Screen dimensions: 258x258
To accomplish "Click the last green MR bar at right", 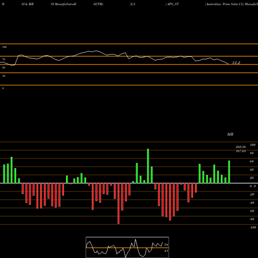I will pos(229,172).
